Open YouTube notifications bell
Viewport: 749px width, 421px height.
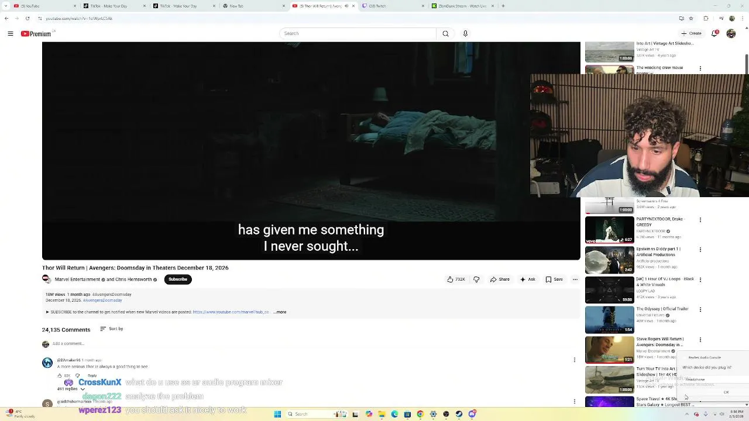pos(714,33)
